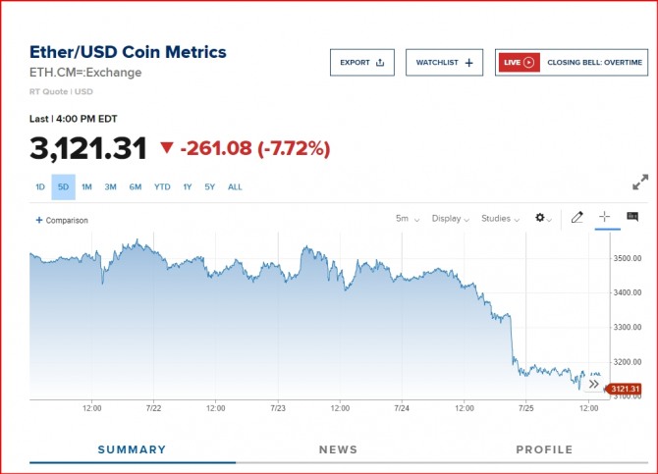Switch to the 1M time range
The width and height of the screenshot is (658, 474).
86,186
